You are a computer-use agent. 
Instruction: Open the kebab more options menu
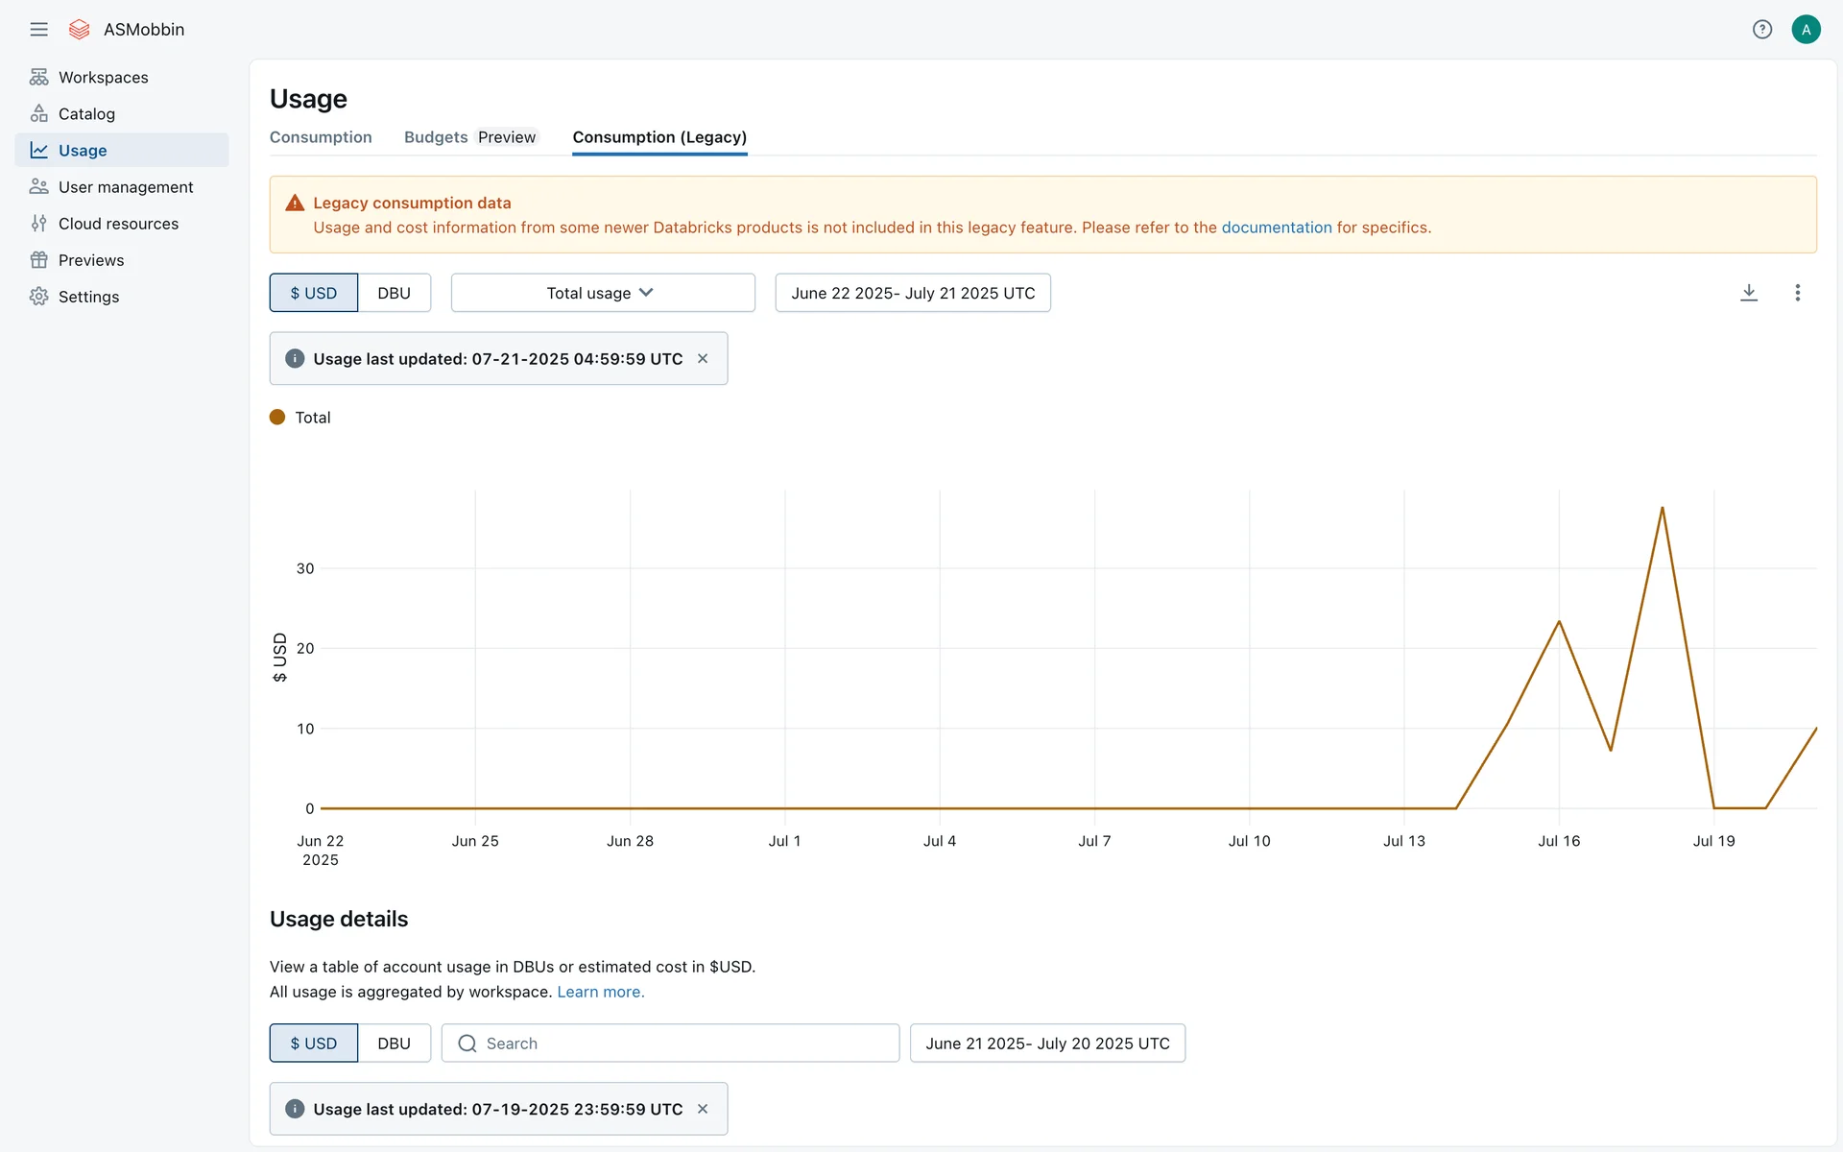[x=1797, y=293]
